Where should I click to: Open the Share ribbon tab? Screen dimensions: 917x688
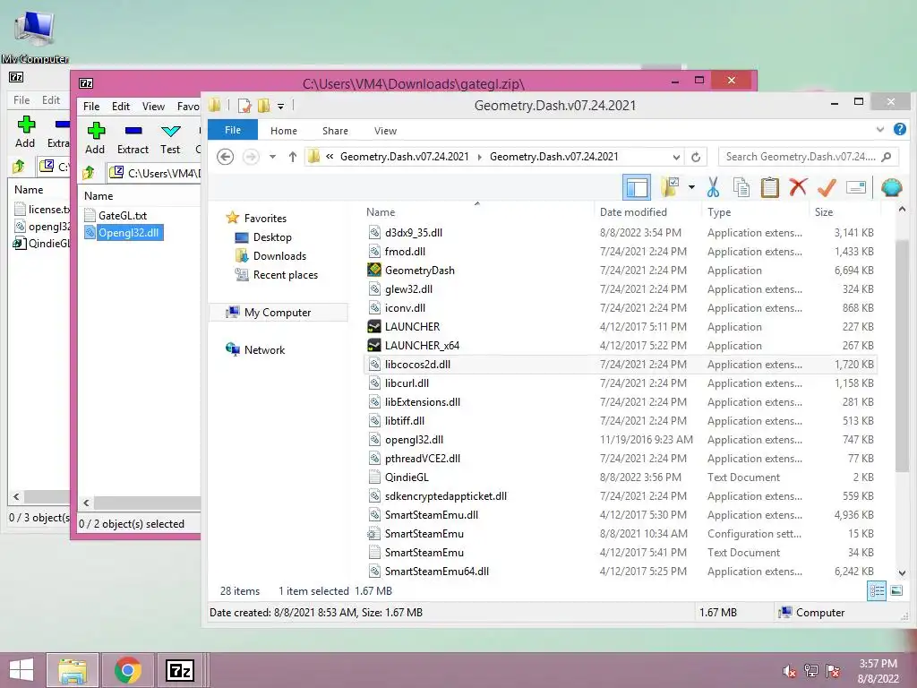tap(335, 131)
